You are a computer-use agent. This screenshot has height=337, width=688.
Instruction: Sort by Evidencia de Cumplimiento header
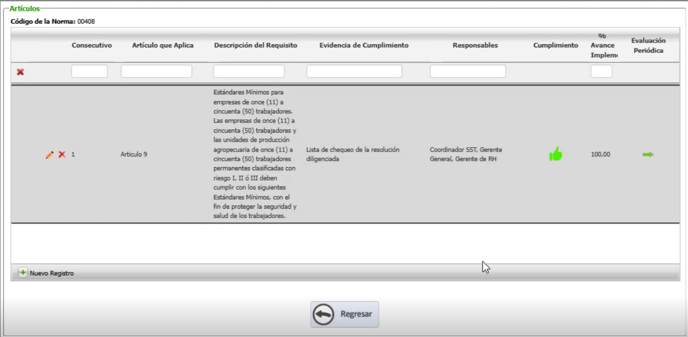364,45
